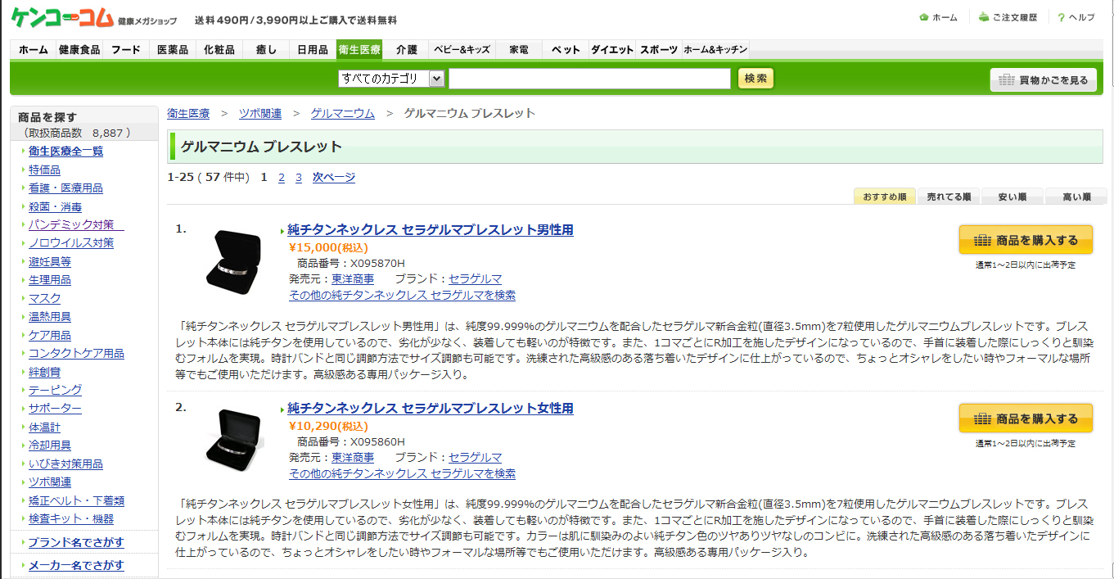The height and width of the screenshot is (579, 1114).
Task: Go to results page 3
Action: (299, 177)
